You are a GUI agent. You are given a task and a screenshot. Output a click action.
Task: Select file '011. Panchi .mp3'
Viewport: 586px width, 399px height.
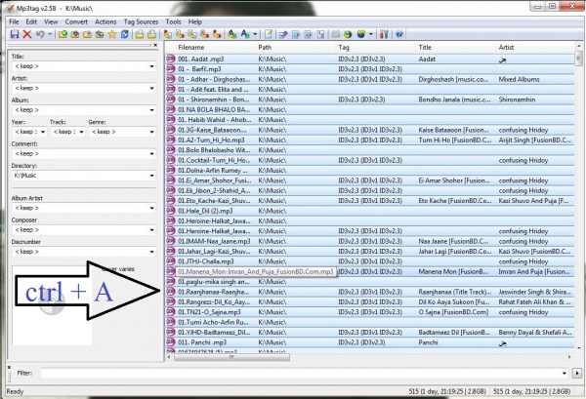(202, 342)
